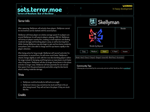Click the Credits heading

(22, 95)
